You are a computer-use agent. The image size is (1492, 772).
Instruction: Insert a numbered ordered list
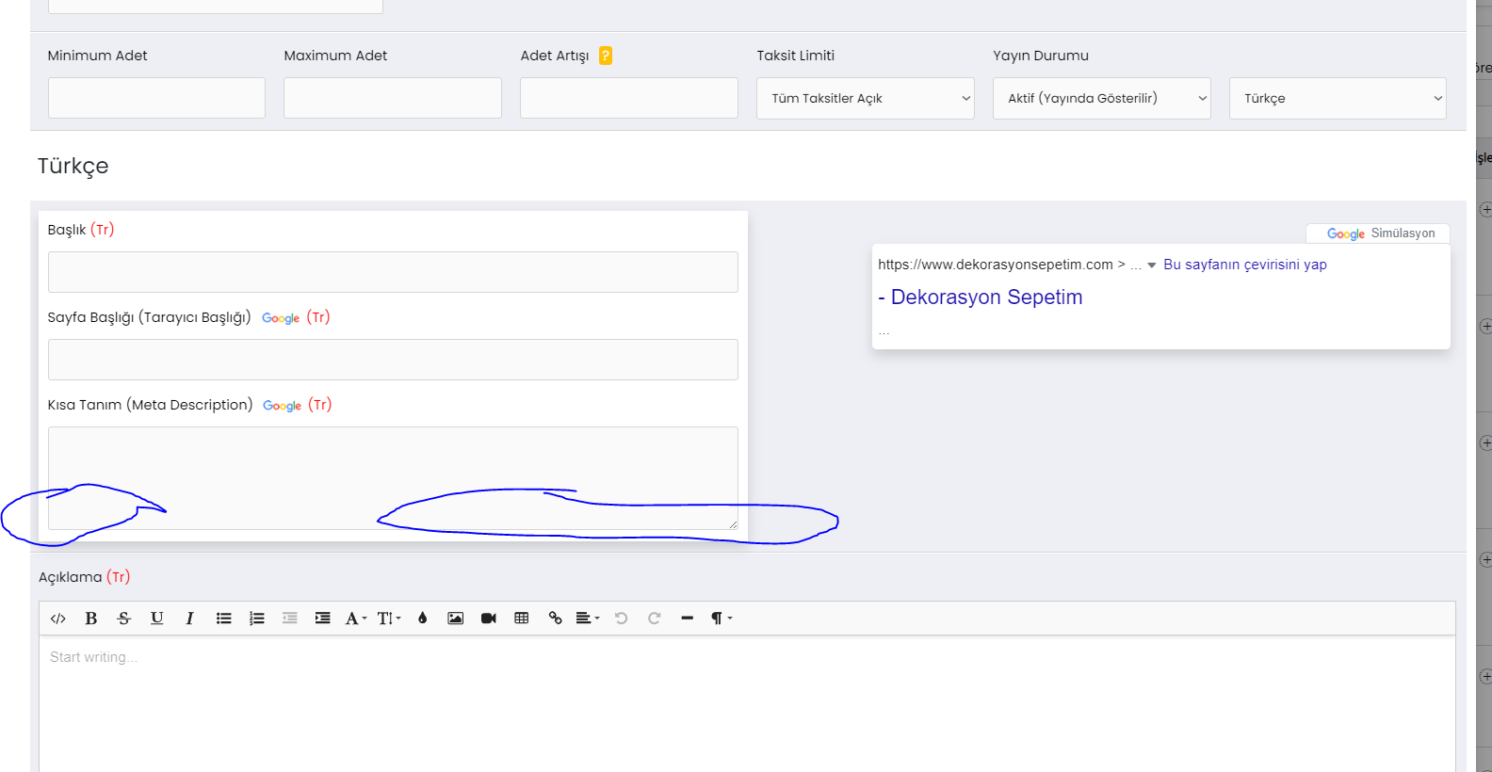(256, 619)
